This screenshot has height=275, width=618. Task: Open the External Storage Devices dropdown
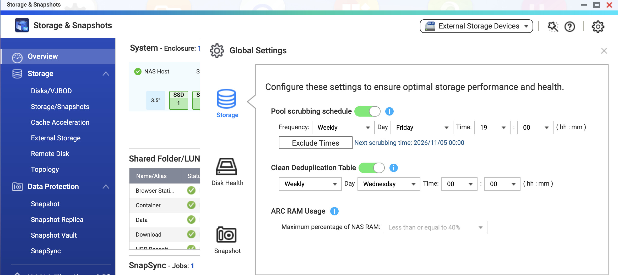click(476, 26)
